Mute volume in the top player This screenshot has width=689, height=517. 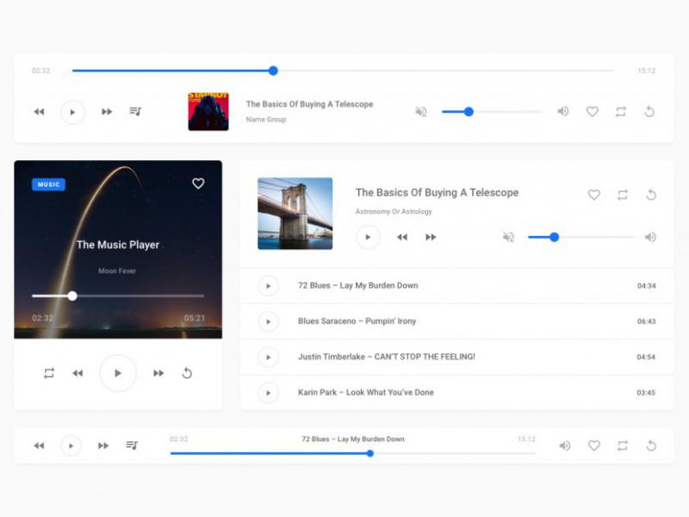click(x=421, y=112)
